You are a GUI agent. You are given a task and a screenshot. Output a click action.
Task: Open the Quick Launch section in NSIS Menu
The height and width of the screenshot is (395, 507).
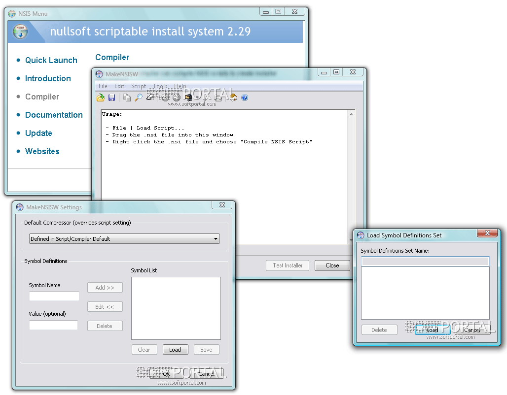point(51,61)
